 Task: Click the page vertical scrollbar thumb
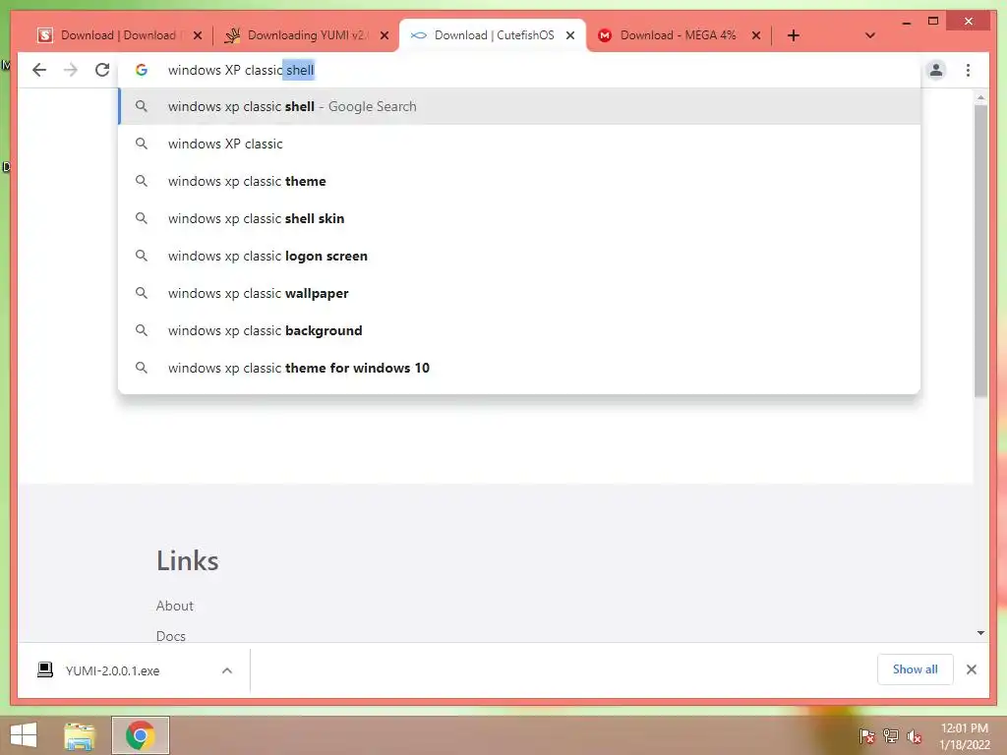980,251
